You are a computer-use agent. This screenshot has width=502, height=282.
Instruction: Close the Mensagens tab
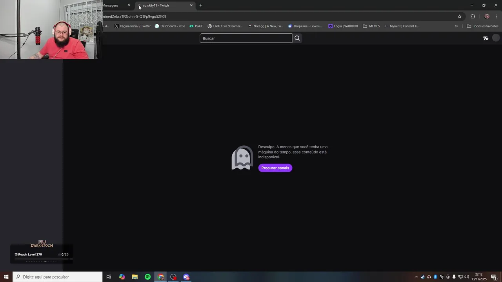129,5
